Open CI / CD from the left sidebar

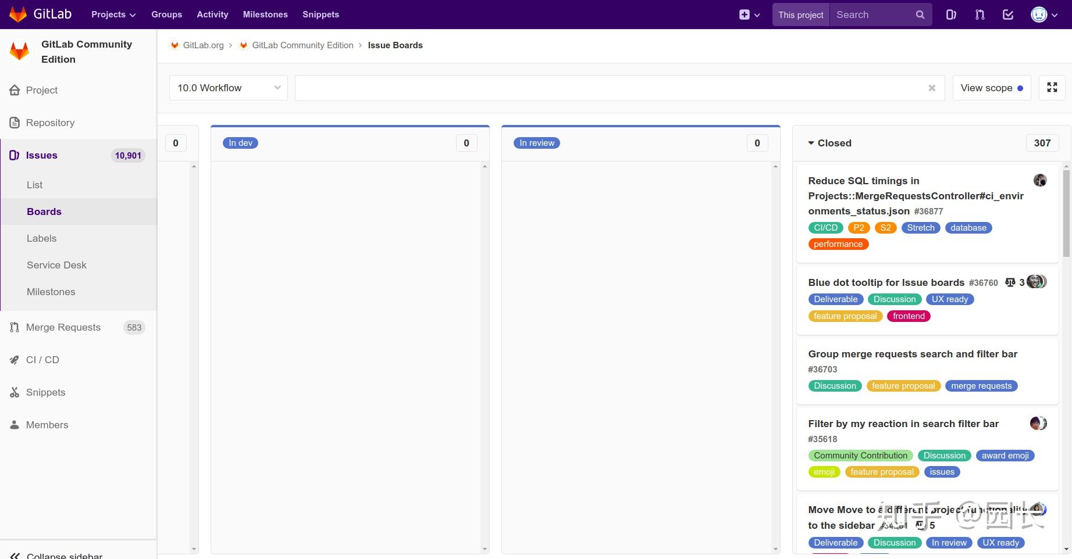click(x=42, y=360)
